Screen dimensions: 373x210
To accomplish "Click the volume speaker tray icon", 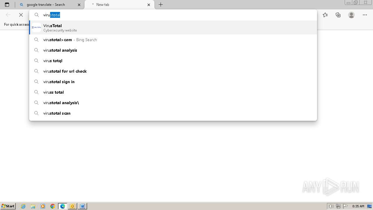I will coord(331,206).
